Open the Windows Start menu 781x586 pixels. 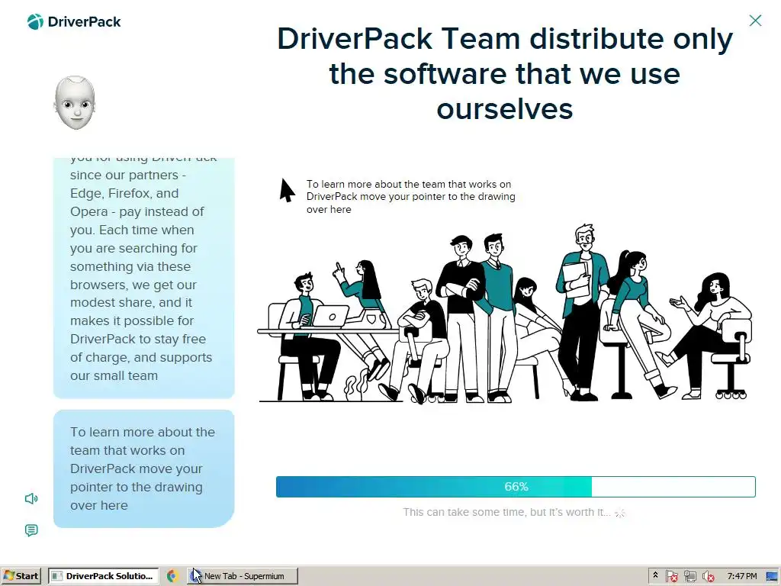(x=21, y=576)
